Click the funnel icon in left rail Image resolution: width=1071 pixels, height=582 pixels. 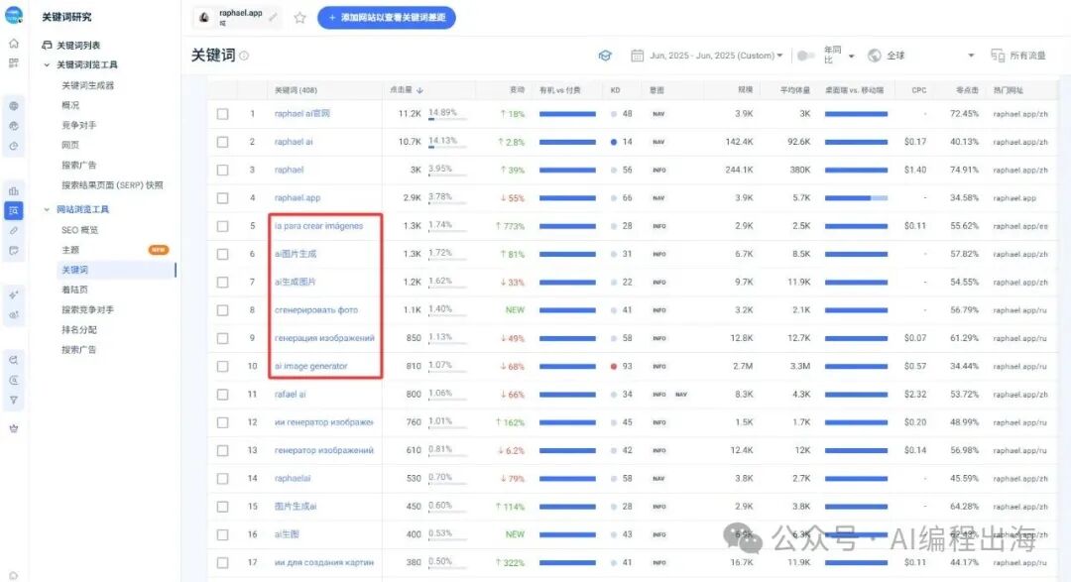click(x=14, y=401)
